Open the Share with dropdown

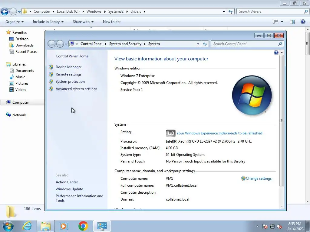tap(83, 22)
